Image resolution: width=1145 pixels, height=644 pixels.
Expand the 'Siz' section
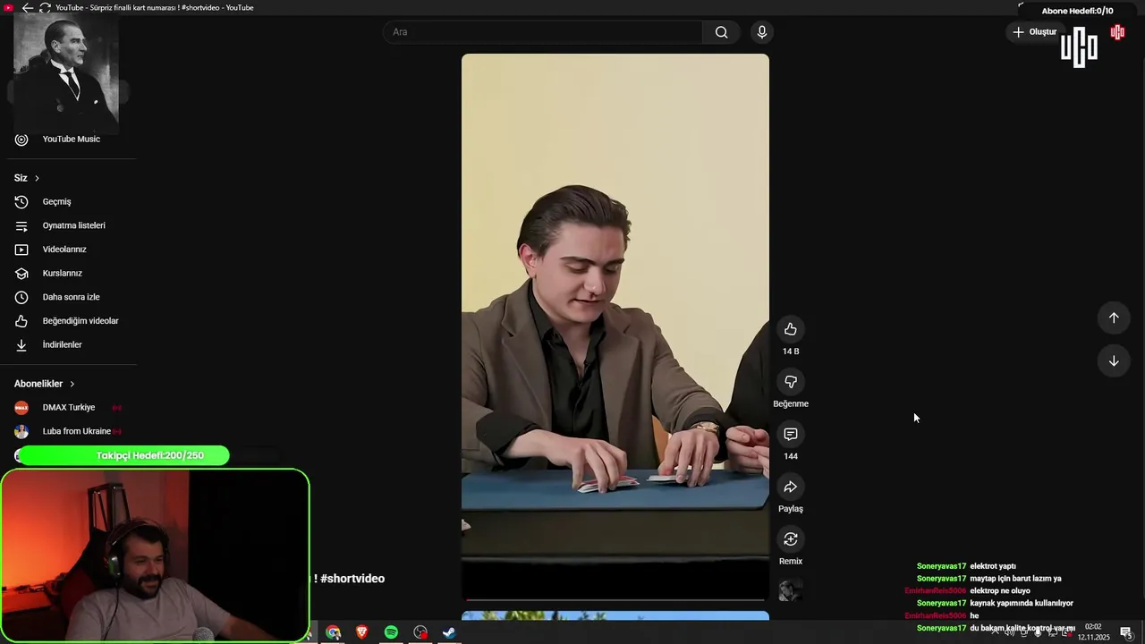pyautogui.click(x=27, y=178)
